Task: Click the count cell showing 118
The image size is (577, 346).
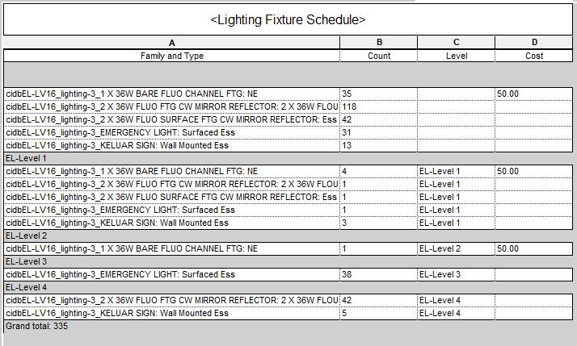Action: tap(378, 107)
